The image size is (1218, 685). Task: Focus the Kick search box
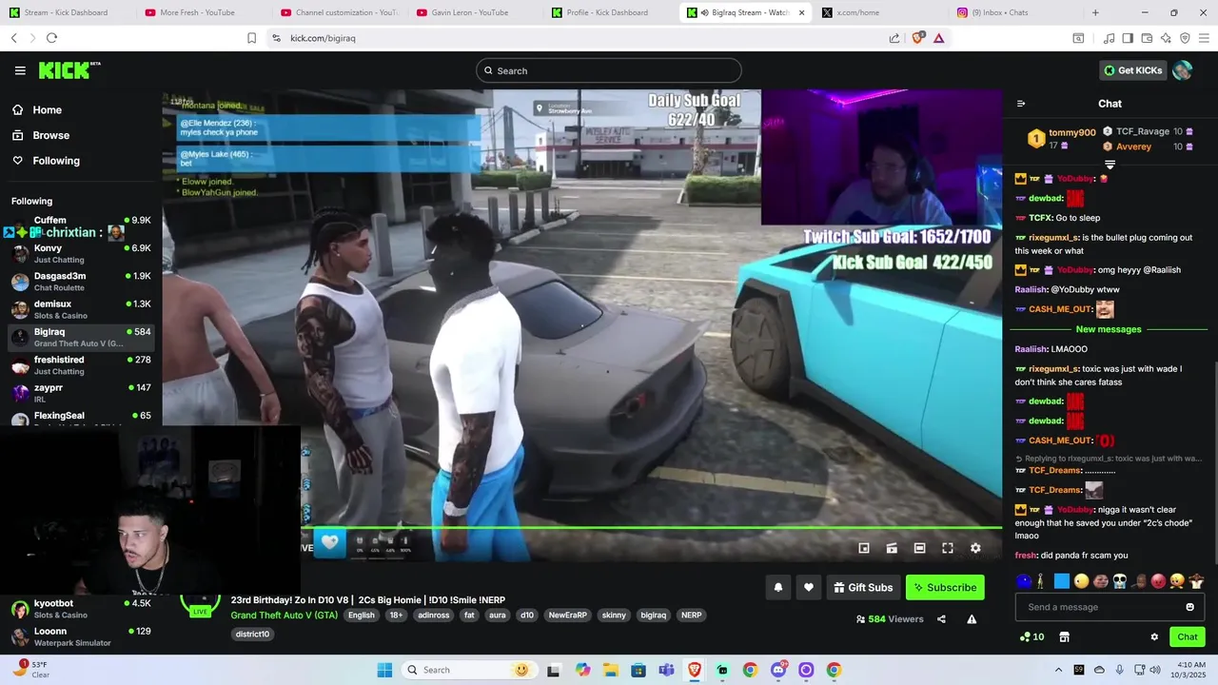pyautogui.click(x=609, y=70)
